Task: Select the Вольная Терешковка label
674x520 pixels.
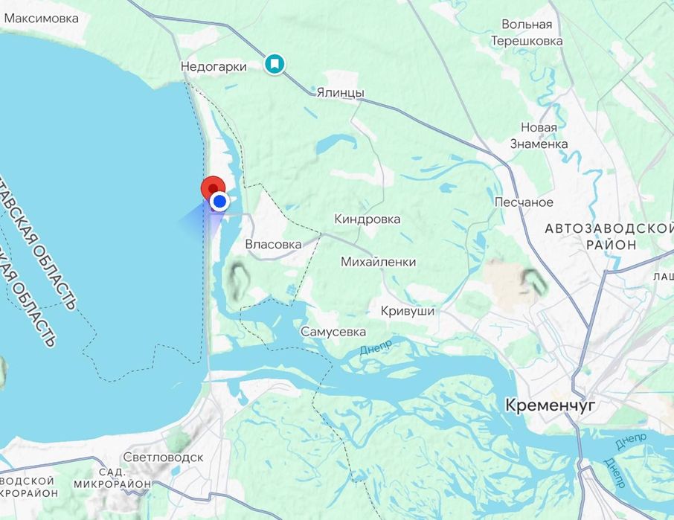Action: click(527, 33)
